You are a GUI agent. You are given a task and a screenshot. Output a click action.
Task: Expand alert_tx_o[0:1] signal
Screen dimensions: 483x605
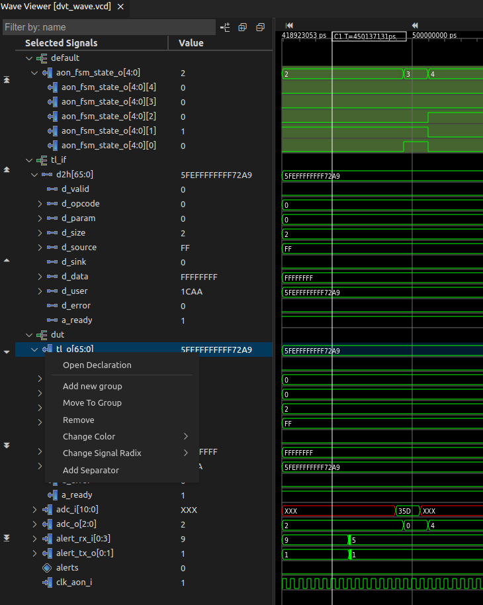coord(34,553)
